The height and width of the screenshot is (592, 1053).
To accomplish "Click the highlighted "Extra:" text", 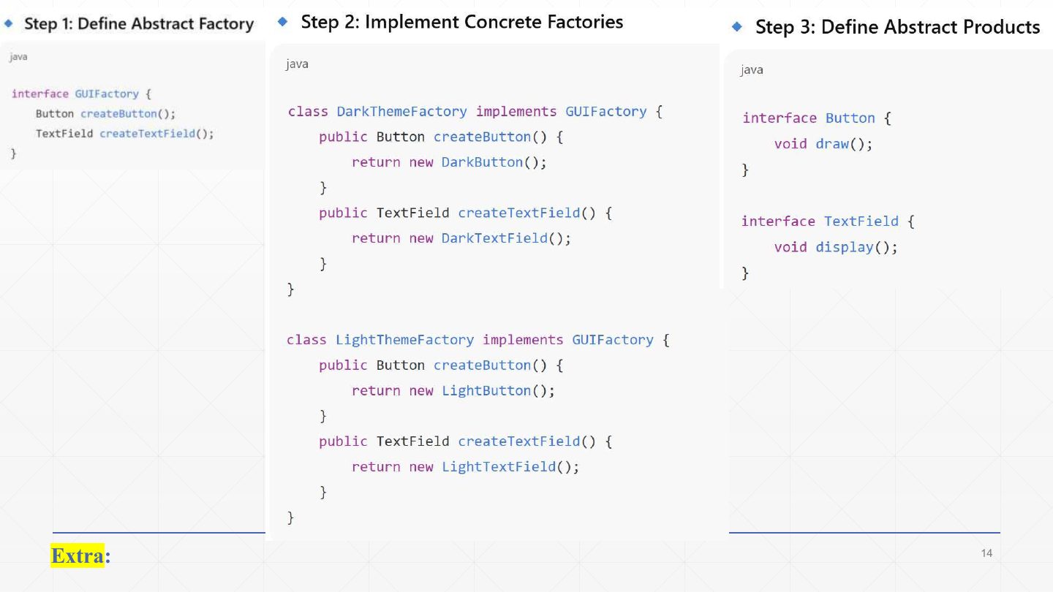I will [x=80, y=556].
